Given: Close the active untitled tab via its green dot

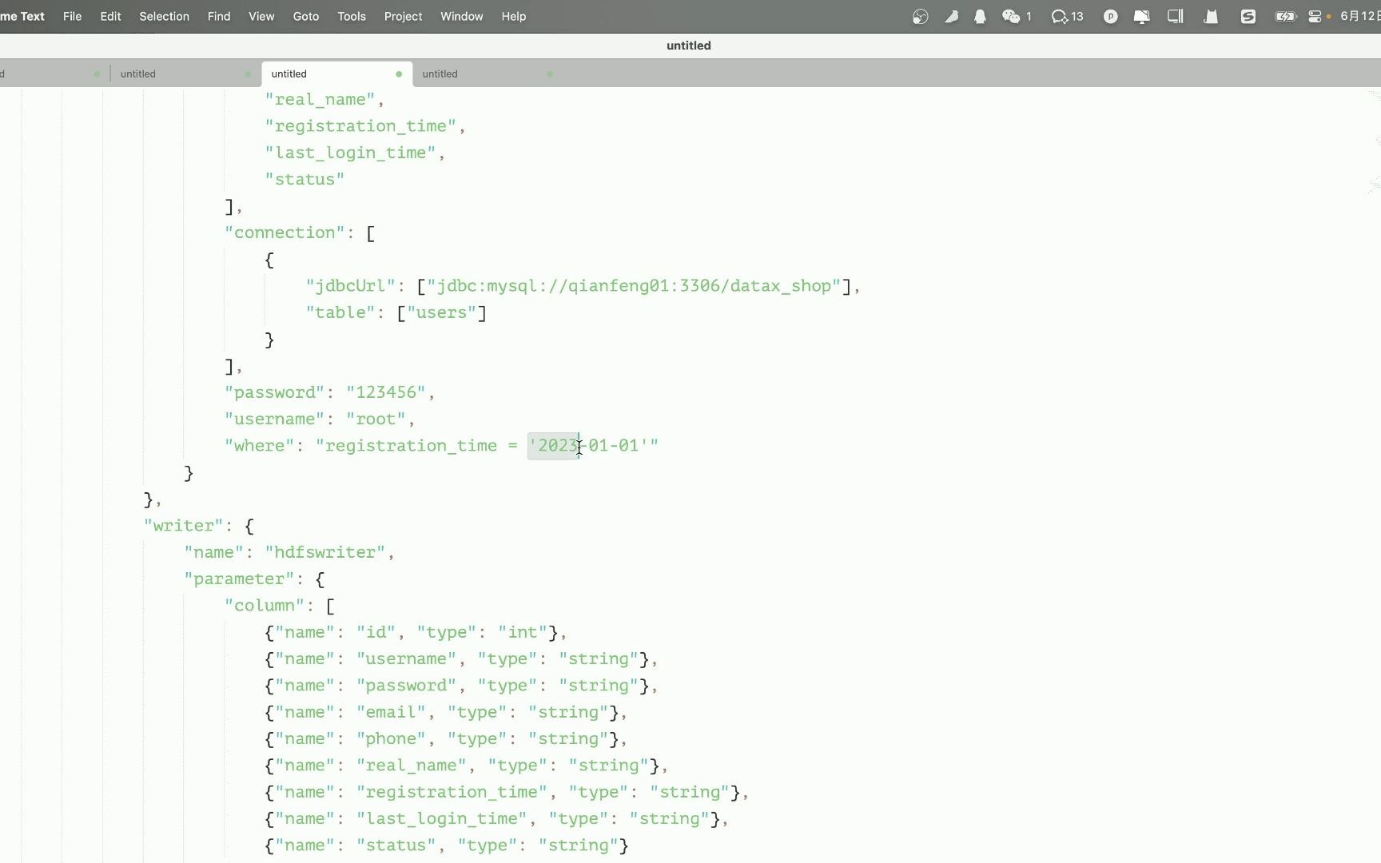Looking at the screenshot, I should [399, 74].
